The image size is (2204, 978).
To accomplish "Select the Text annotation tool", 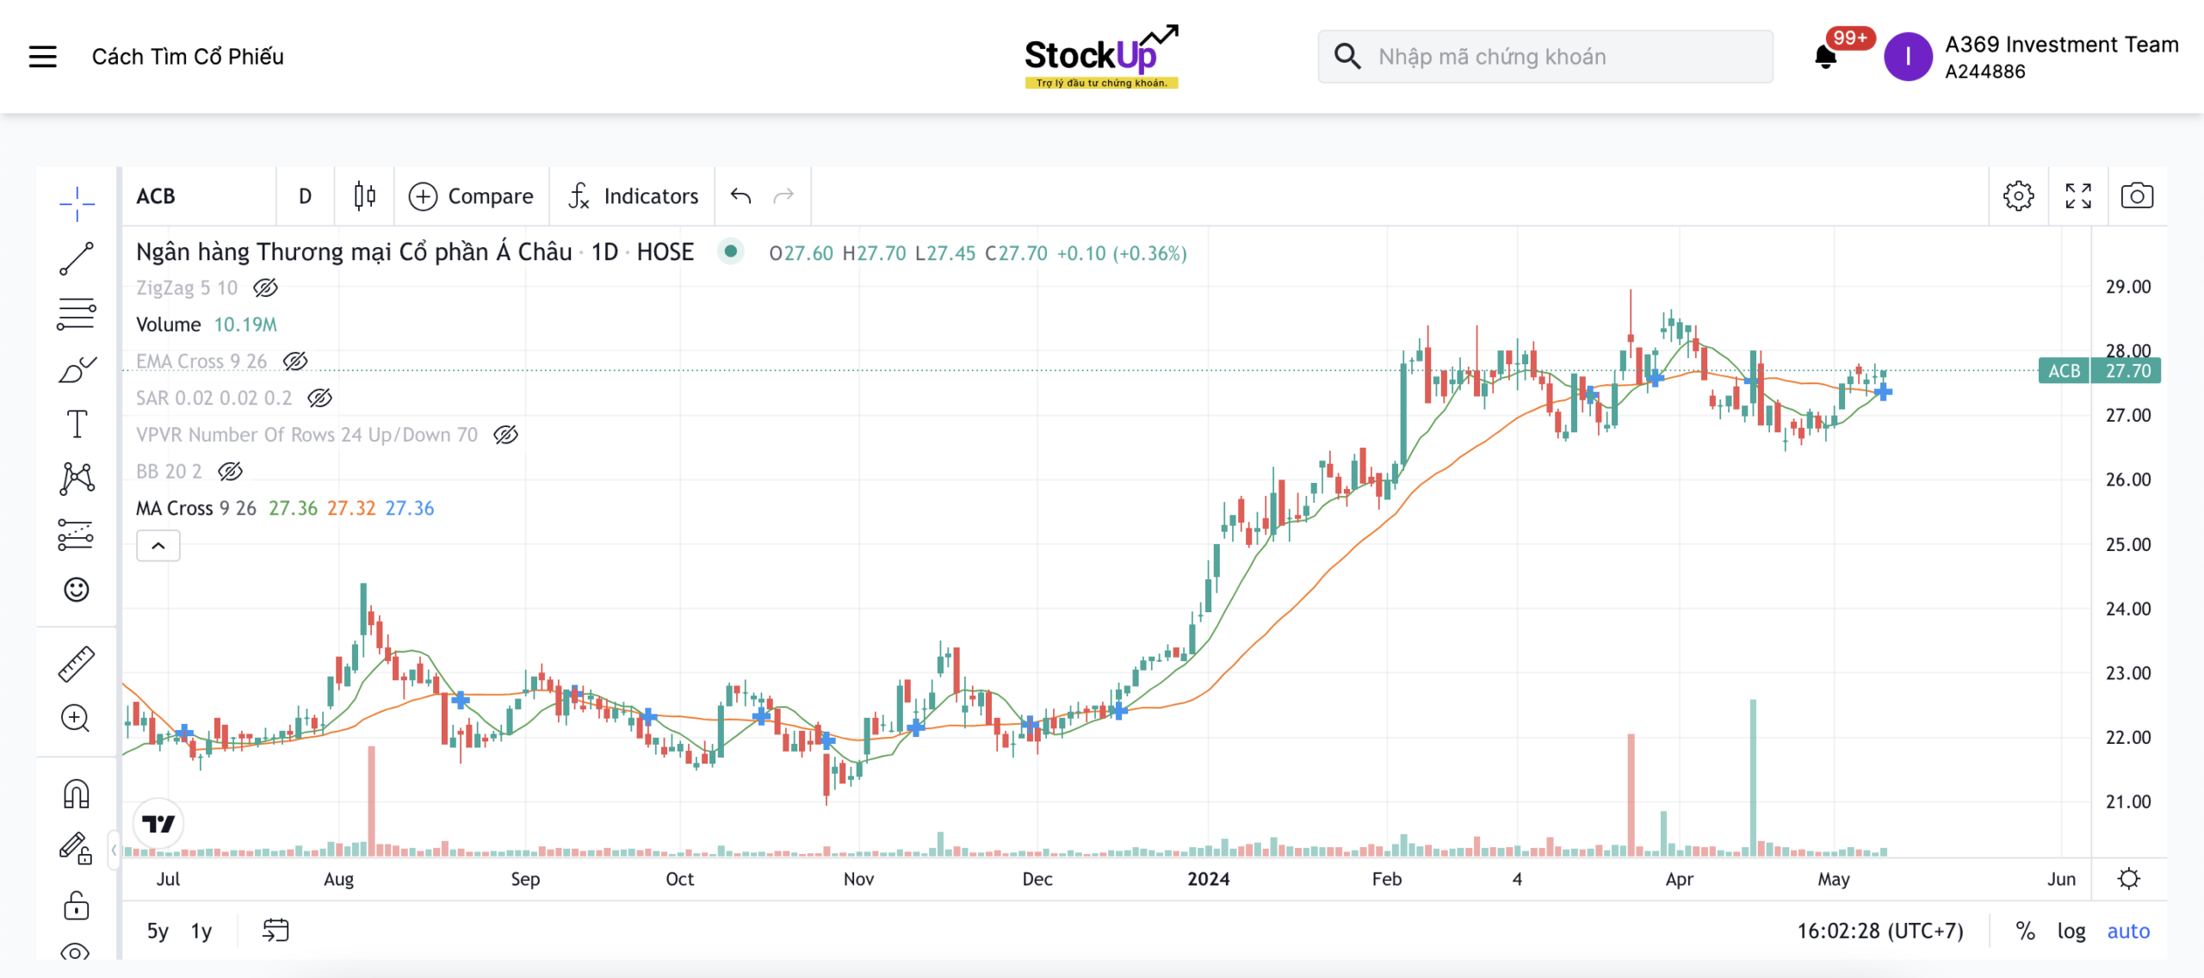I will [77, 424].
